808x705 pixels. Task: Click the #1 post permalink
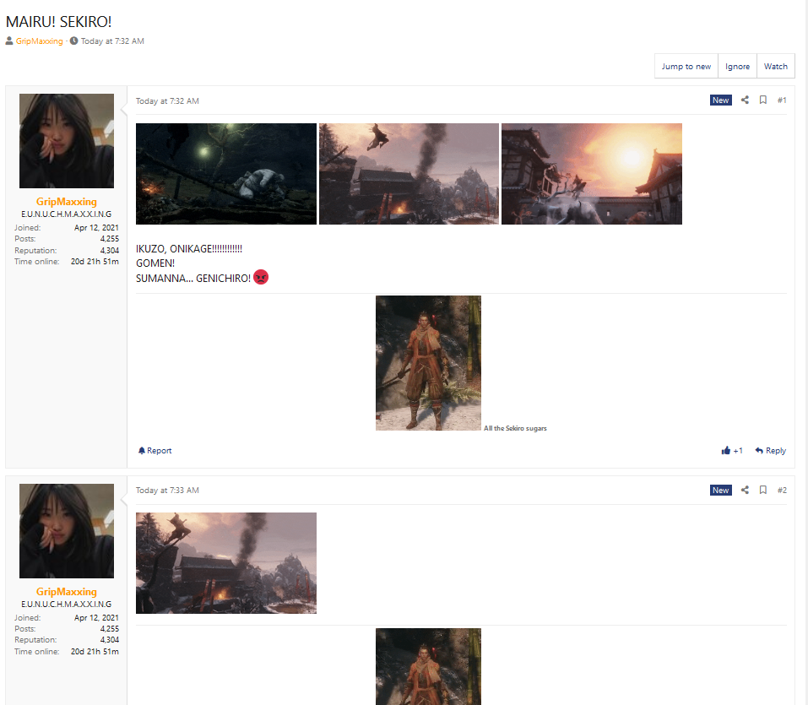(x=782, y=100)
